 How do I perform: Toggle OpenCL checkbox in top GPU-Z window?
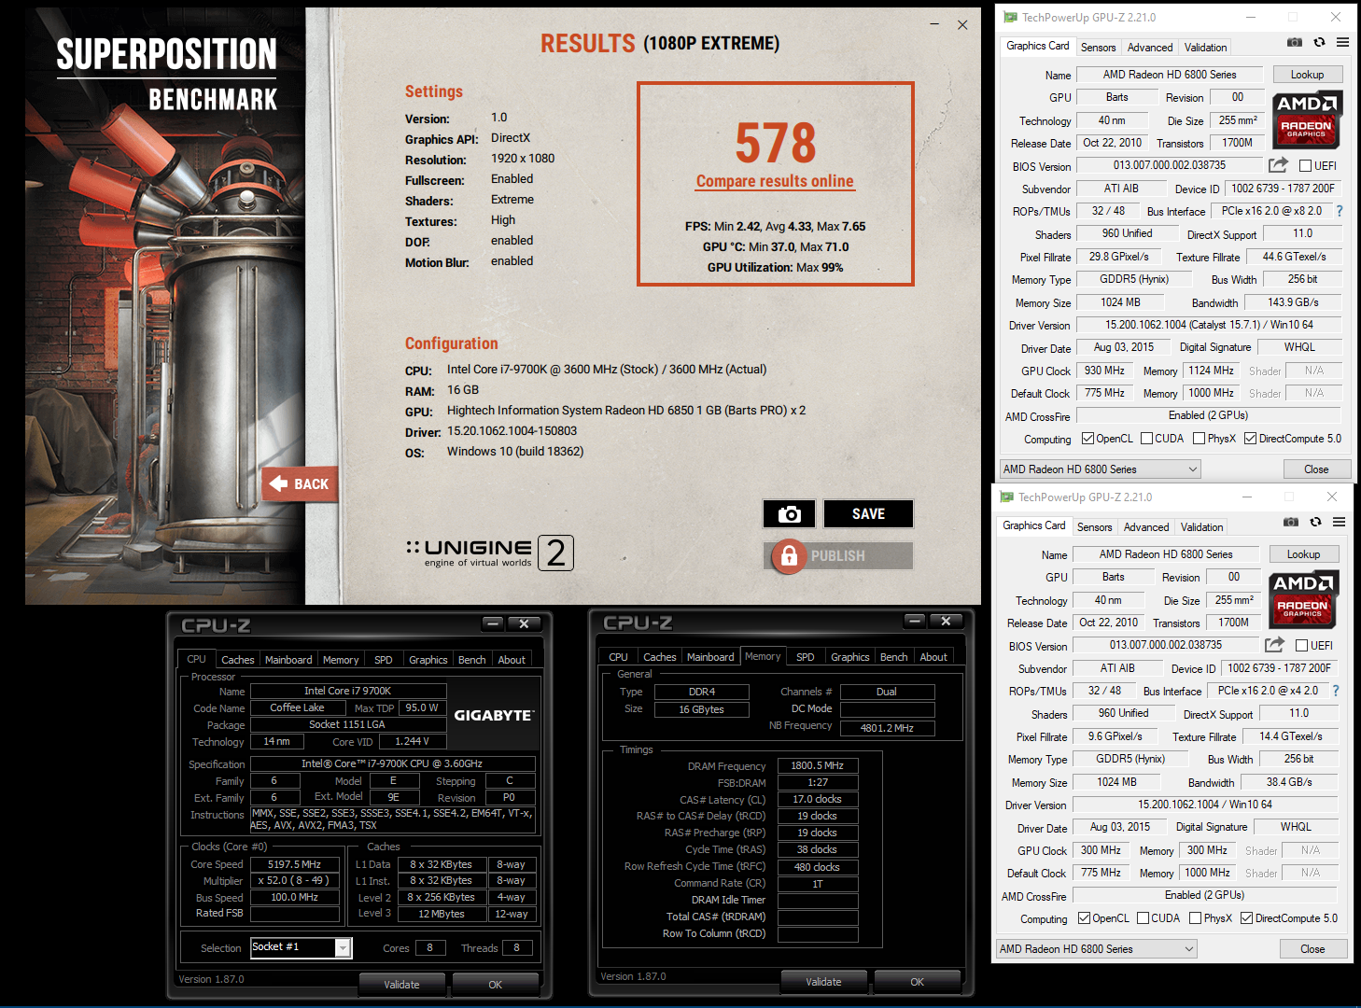tap(1087, 439)
